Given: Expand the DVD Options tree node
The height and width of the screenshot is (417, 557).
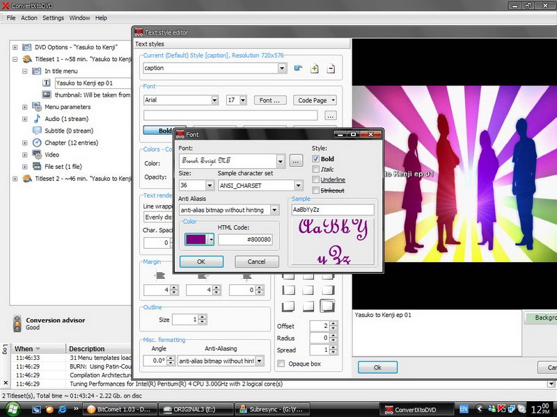Looking at the screenshot, I should pos(15,47).
